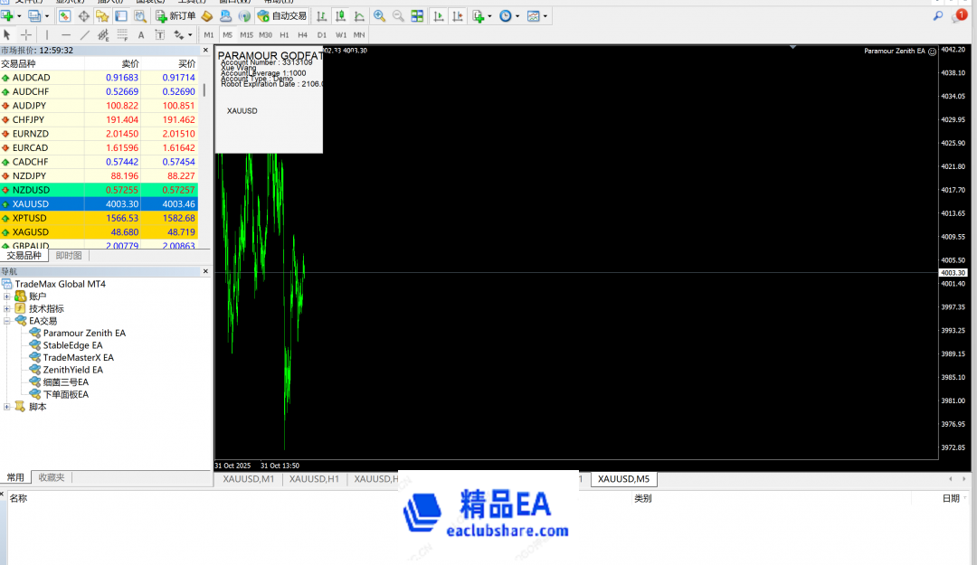Click the zoom in magnifier icon
Screen dimensions: 977x565
[379, 16]
